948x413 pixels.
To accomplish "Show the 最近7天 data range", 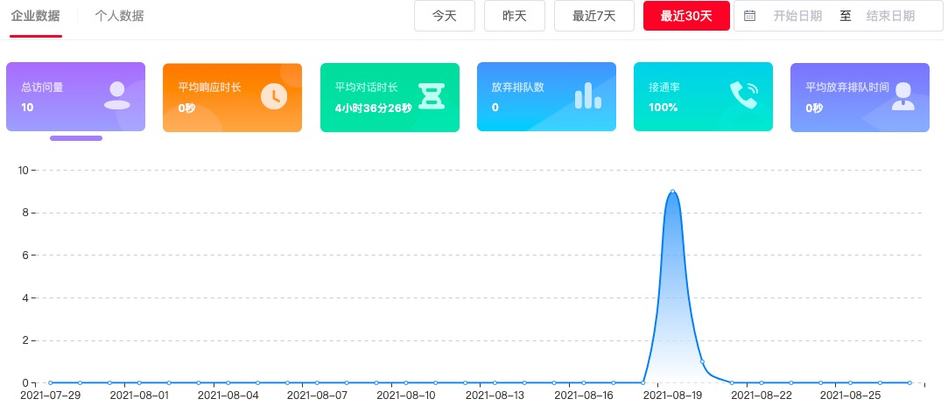I will pos(594,16).
